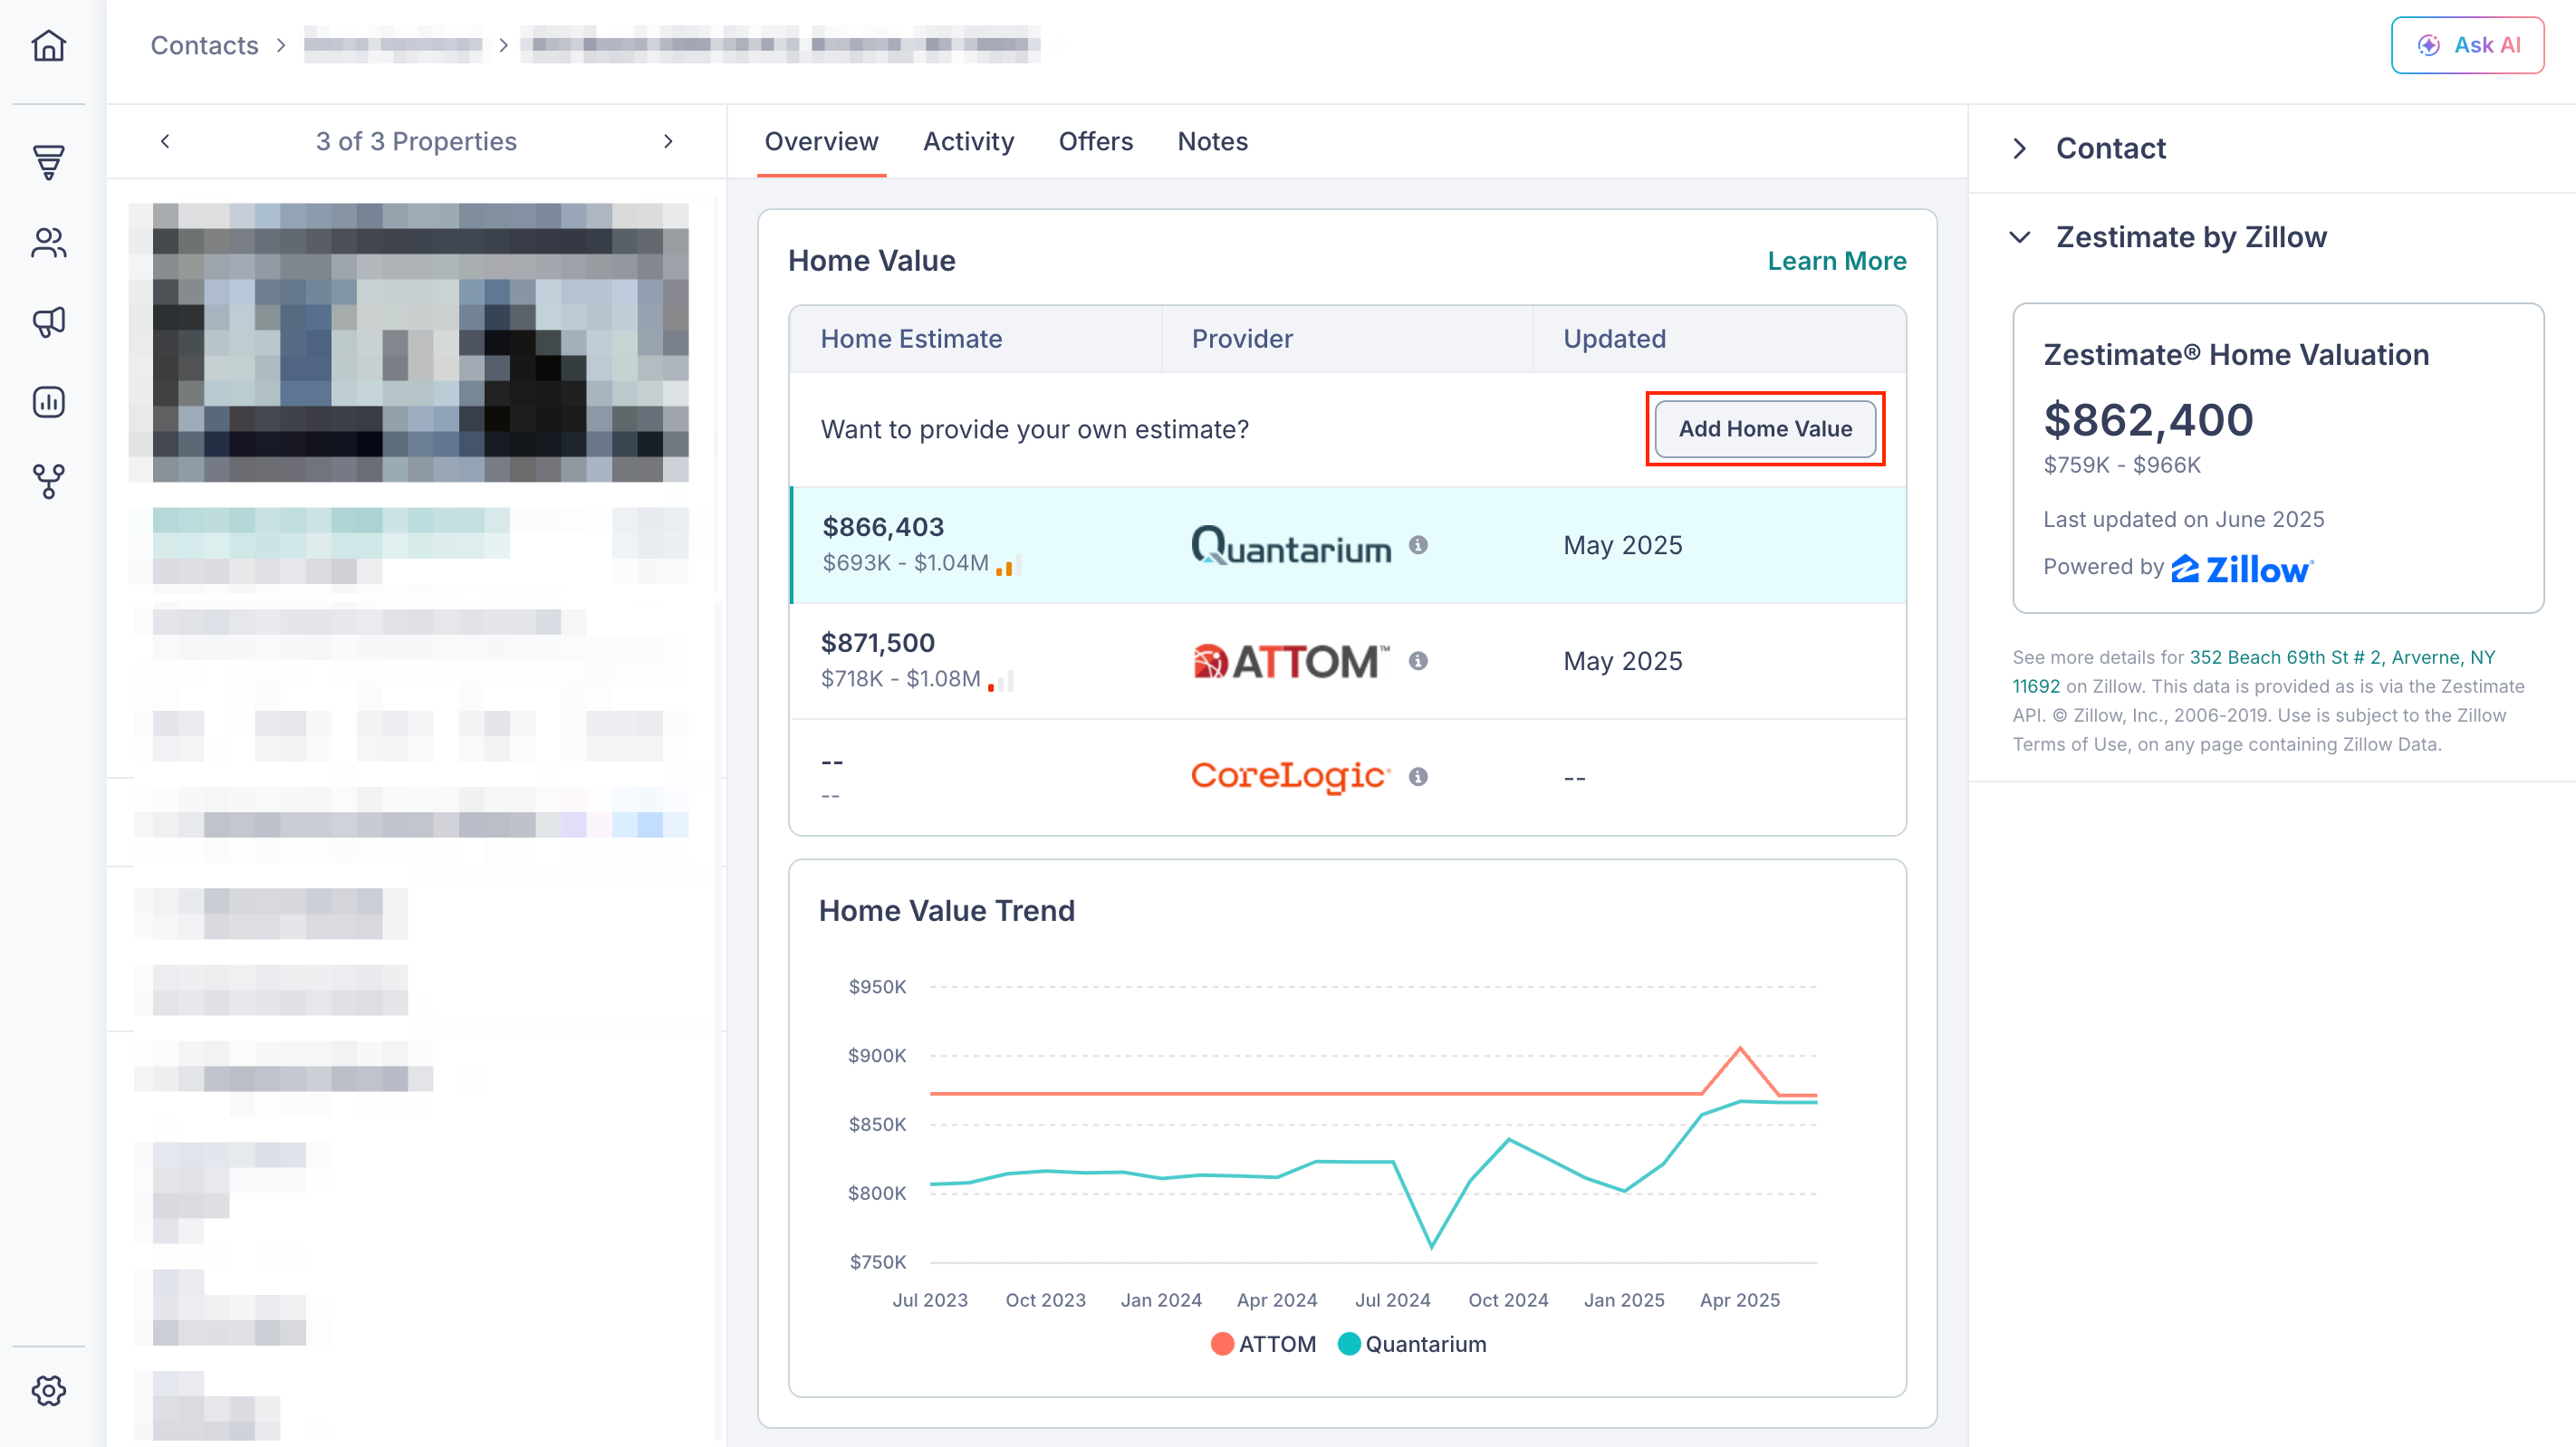Select the ATTOM $871,500 estimate row
The image size is (2576, 1447).
pyautogui.click(x=1348, y=661)
